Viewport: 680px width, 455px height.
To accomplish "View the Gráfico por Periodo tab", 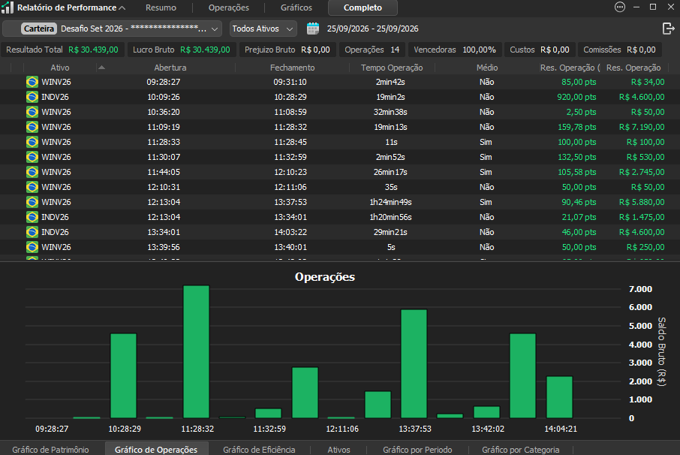I will coord(417,449).
